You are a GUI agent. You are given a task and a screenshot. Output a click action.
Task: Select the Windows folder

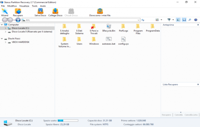tap(94, 41)
